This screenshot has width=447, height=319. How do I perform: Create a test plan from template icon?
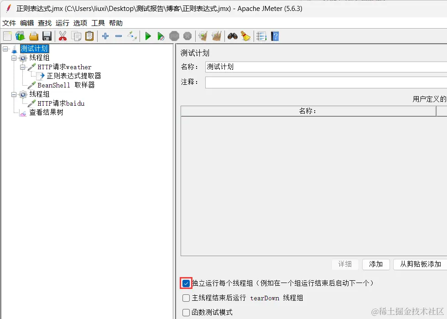pos(20,36)
